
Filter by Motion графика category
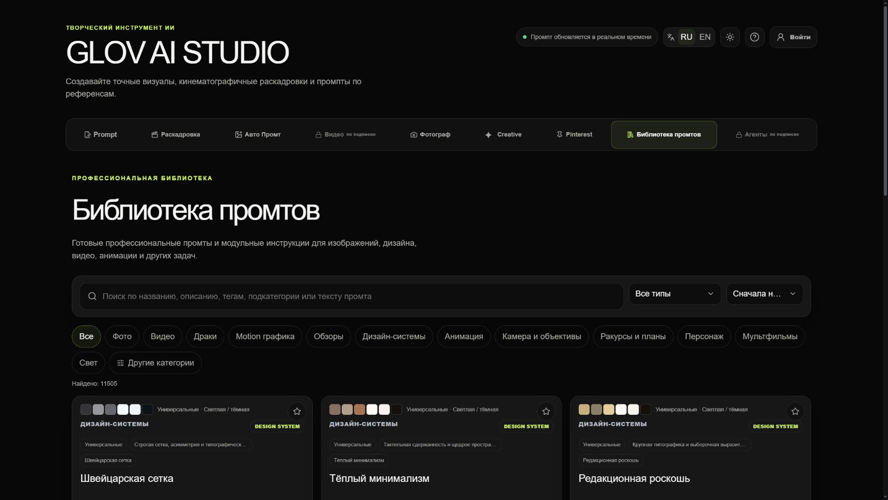[265, 336]
